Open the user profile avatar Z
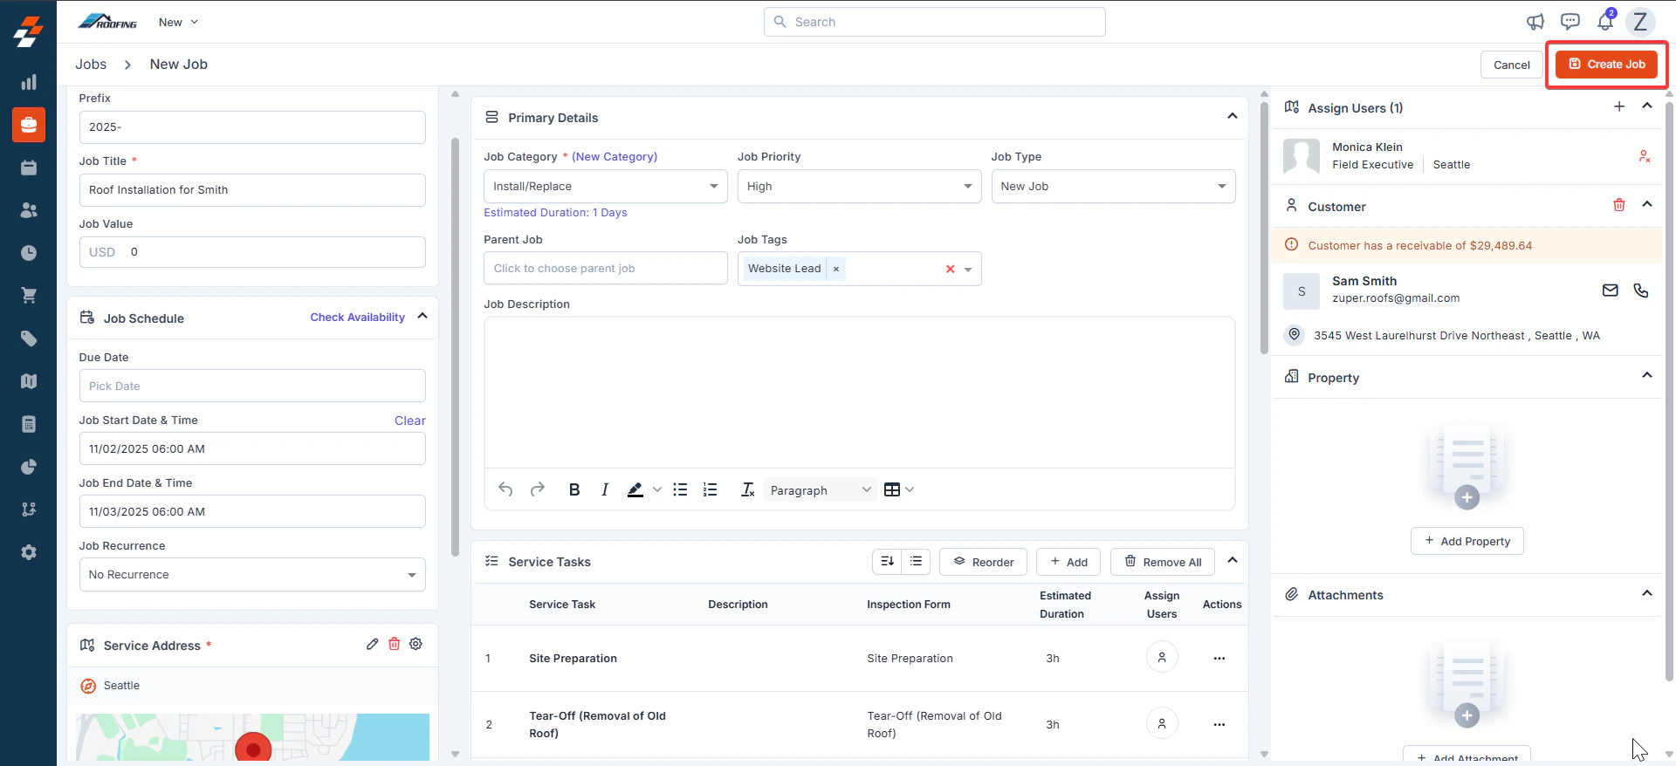This screenshot has height=766, width=1676. point(1640,22)
